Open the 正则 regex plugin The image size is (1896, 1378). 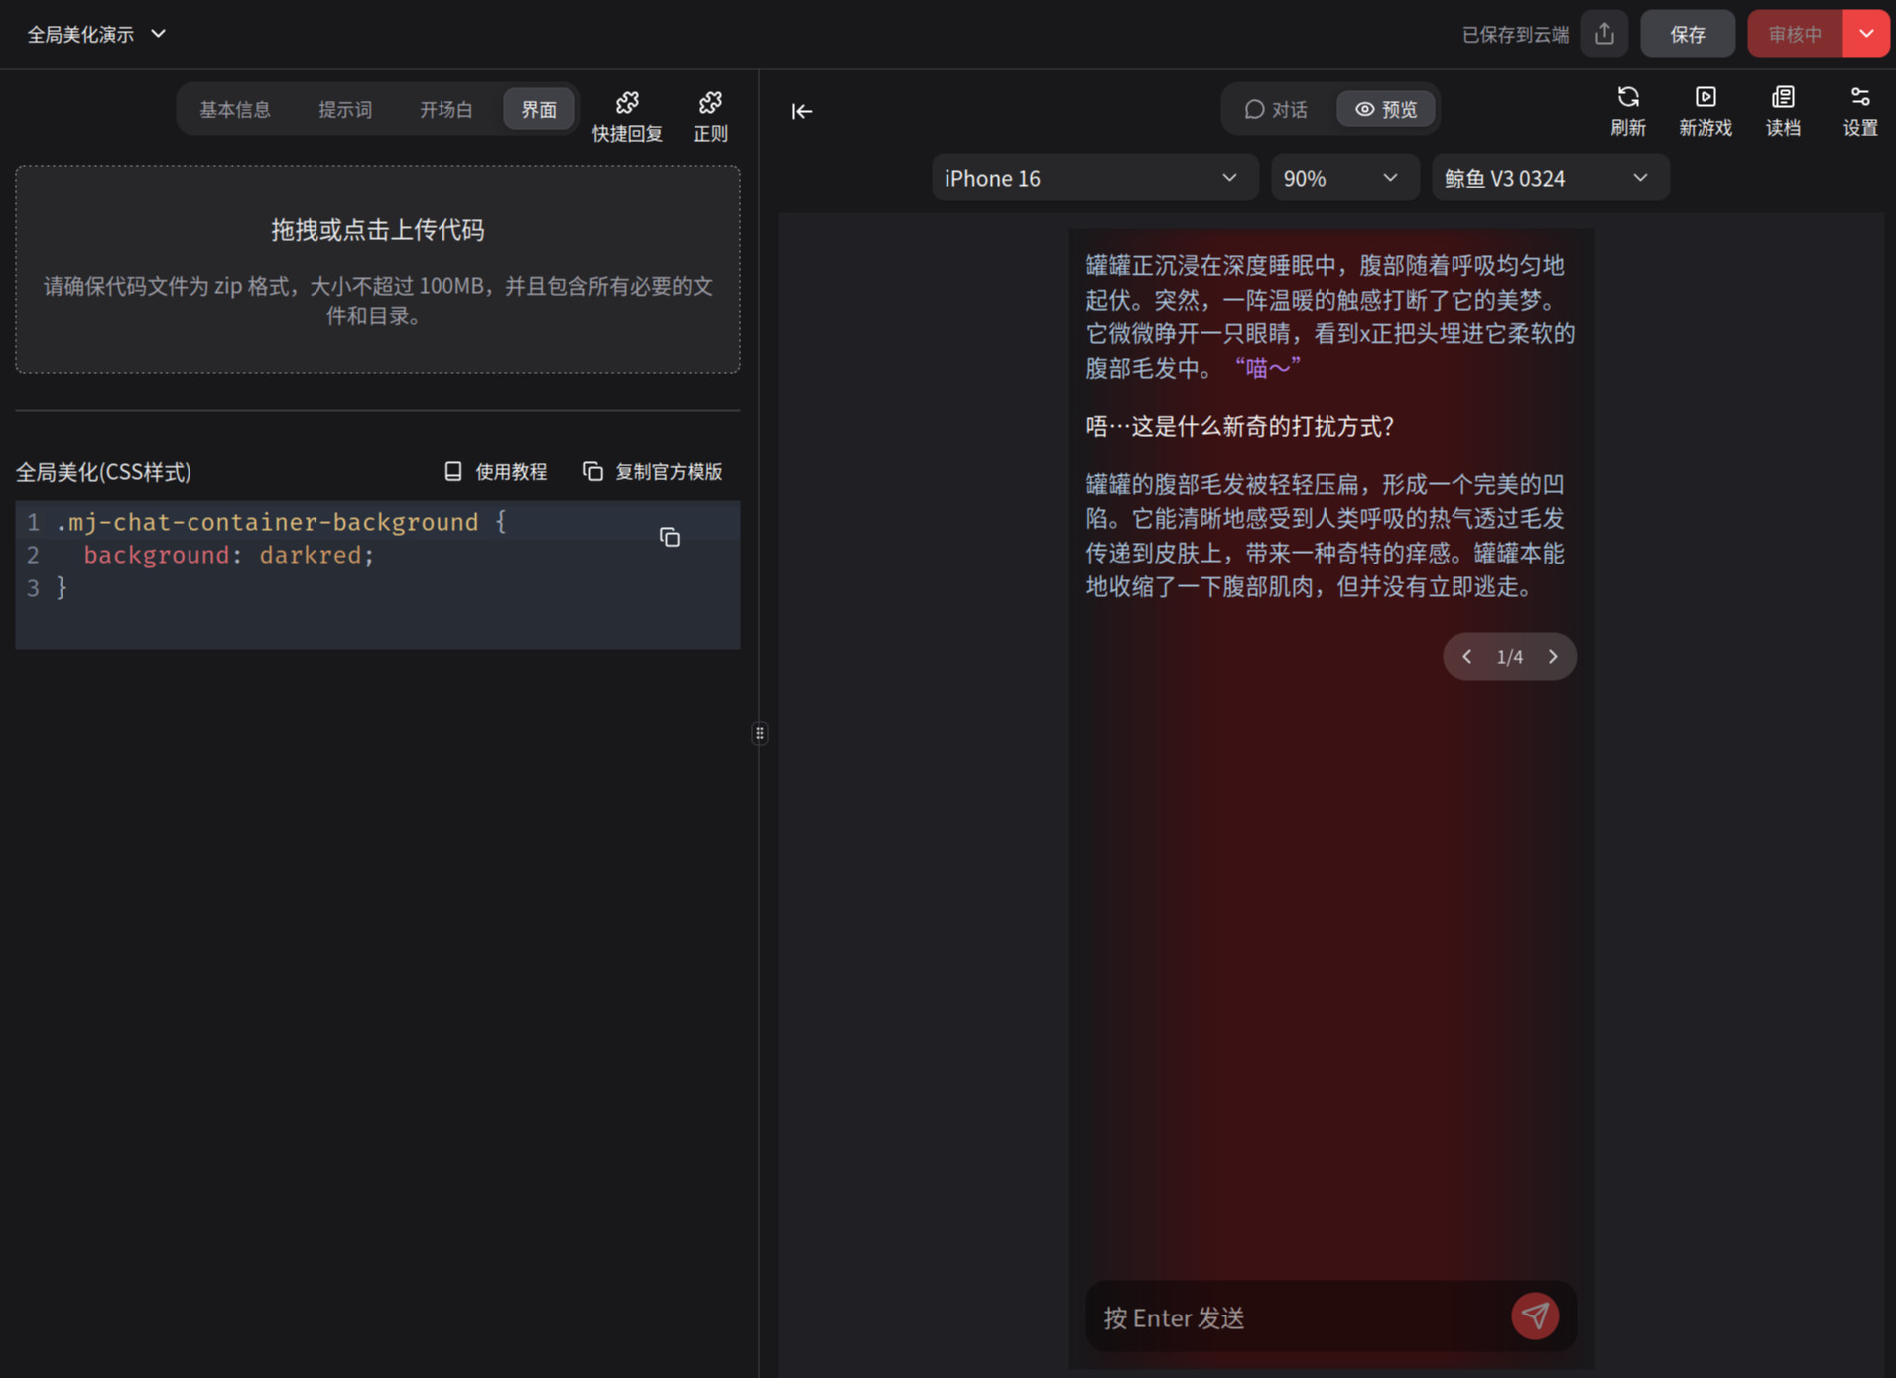pyautogui.click(x=710, y=115)
